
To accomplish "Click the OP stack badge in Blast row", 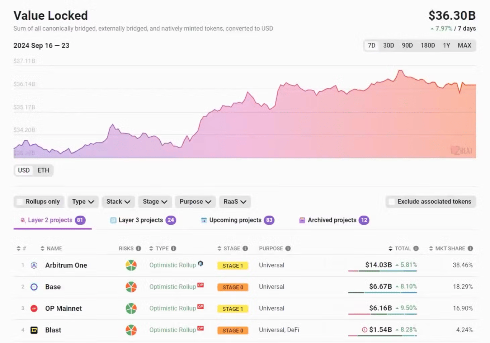I will click(x=201, y=328).
